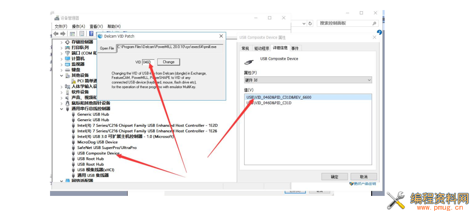Select Intel USB Enhanced Host Controller - 1E2D
This screenshot has width=470, height=211.
click(148, 125)
